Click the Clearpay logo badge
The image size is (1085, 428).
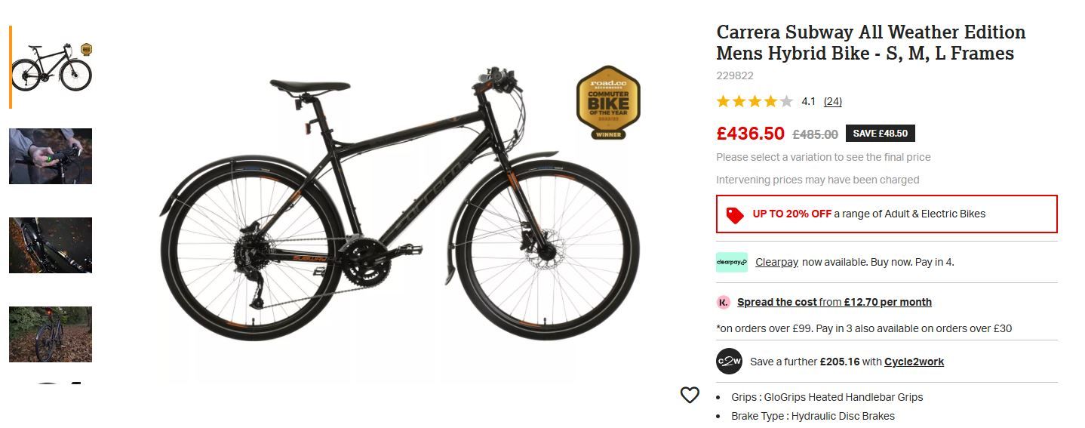tap(731, 262)
